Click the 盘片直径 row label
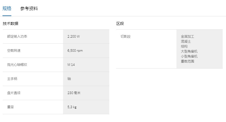 14,93
